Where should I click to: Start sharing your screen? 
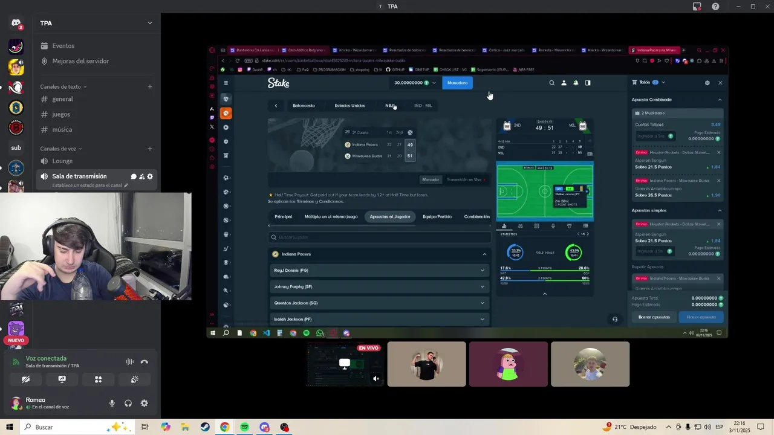click(x=62, y=379)
